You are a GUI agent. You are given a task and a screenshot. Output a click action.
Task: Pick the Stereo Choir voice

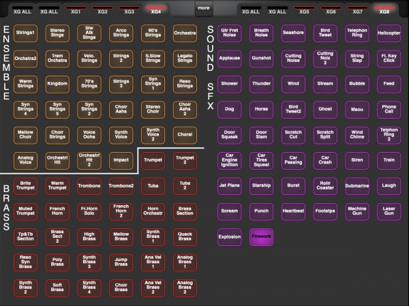click(x=153, y=110)
